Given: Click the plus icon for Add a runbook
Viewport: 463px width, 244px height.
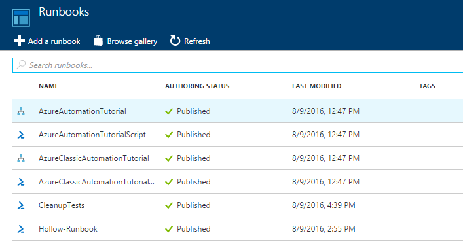Looking at the screenshot, I should coord(20,41).
